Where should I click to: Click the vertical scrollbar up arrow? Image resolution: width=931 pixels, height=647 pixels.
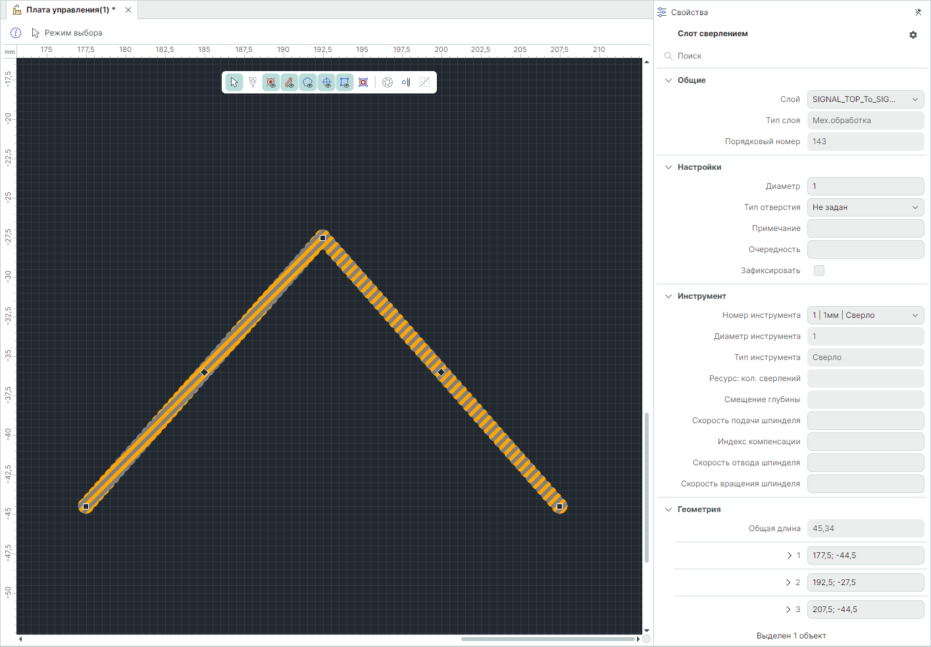[647, 62]
